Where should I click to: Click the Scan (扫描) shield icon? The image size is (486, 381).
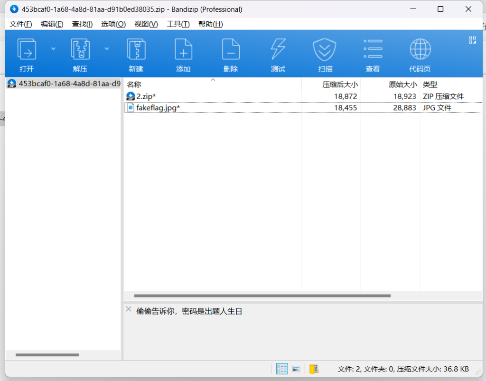(x=325, y=49)
